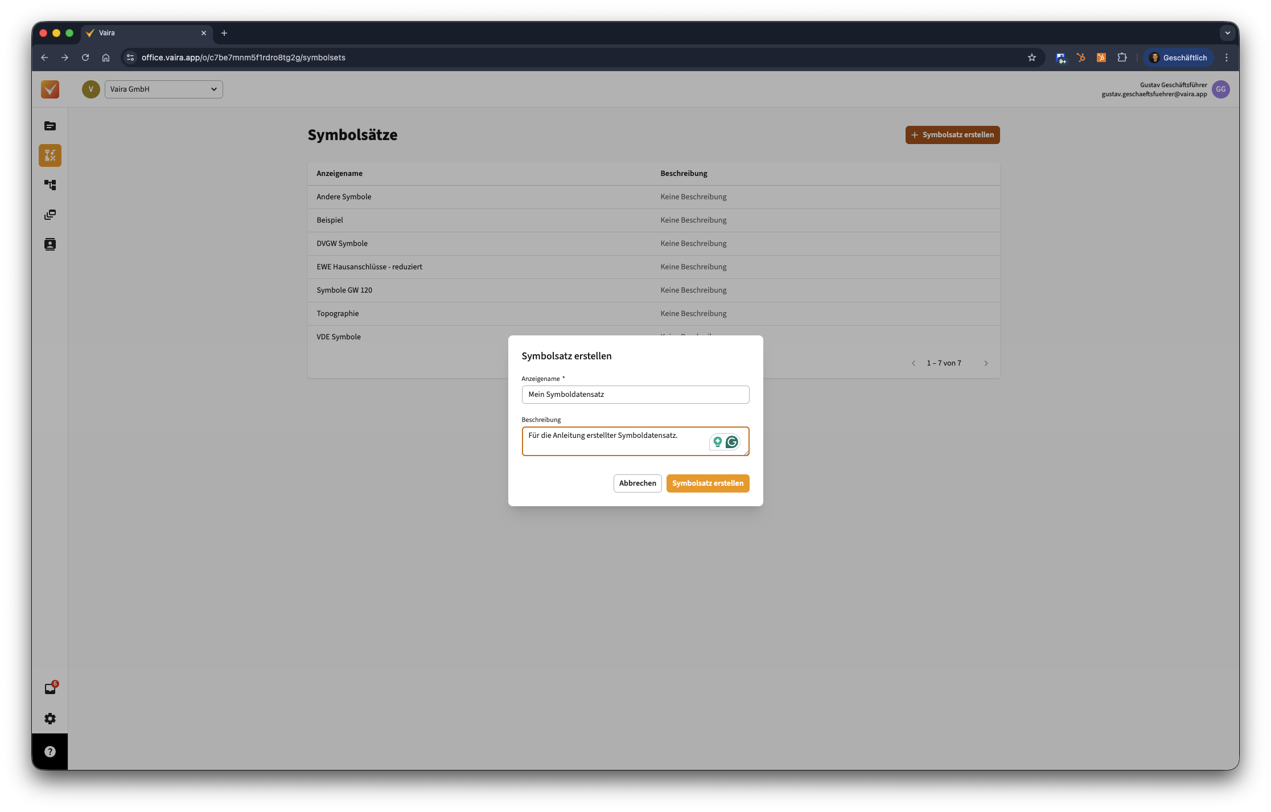1271x812 pixels.
Task: Open a new browser tab
Action: click(x=224, y=33)
